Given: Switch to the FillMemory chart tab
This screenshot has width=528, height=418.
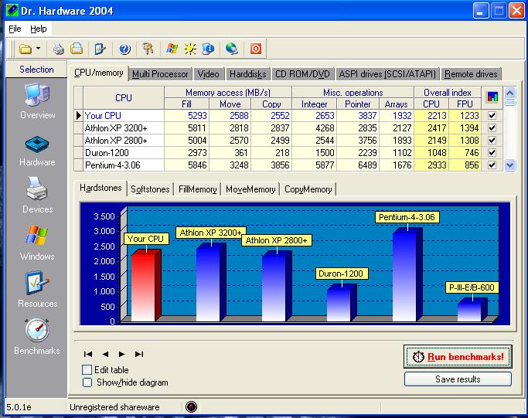Looking at the screenshot, I should point(198,189).
